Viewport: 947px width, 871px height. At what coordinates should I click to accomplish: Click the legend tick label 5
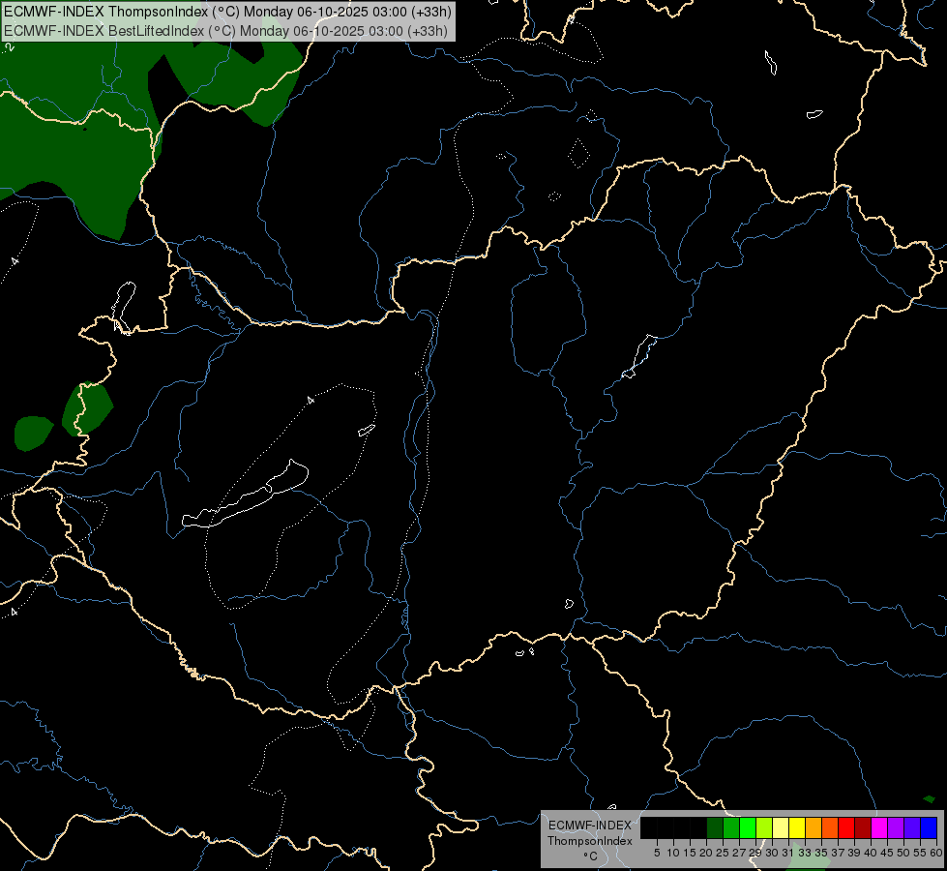657,853
